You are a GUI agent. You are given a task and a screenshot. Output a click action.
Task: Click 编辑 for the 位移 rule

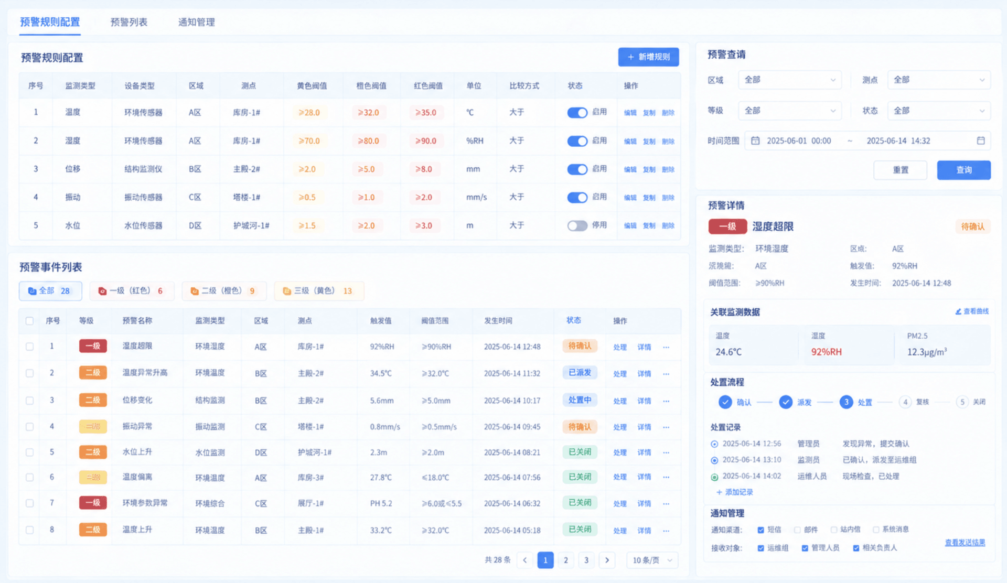tap(630, 169)
